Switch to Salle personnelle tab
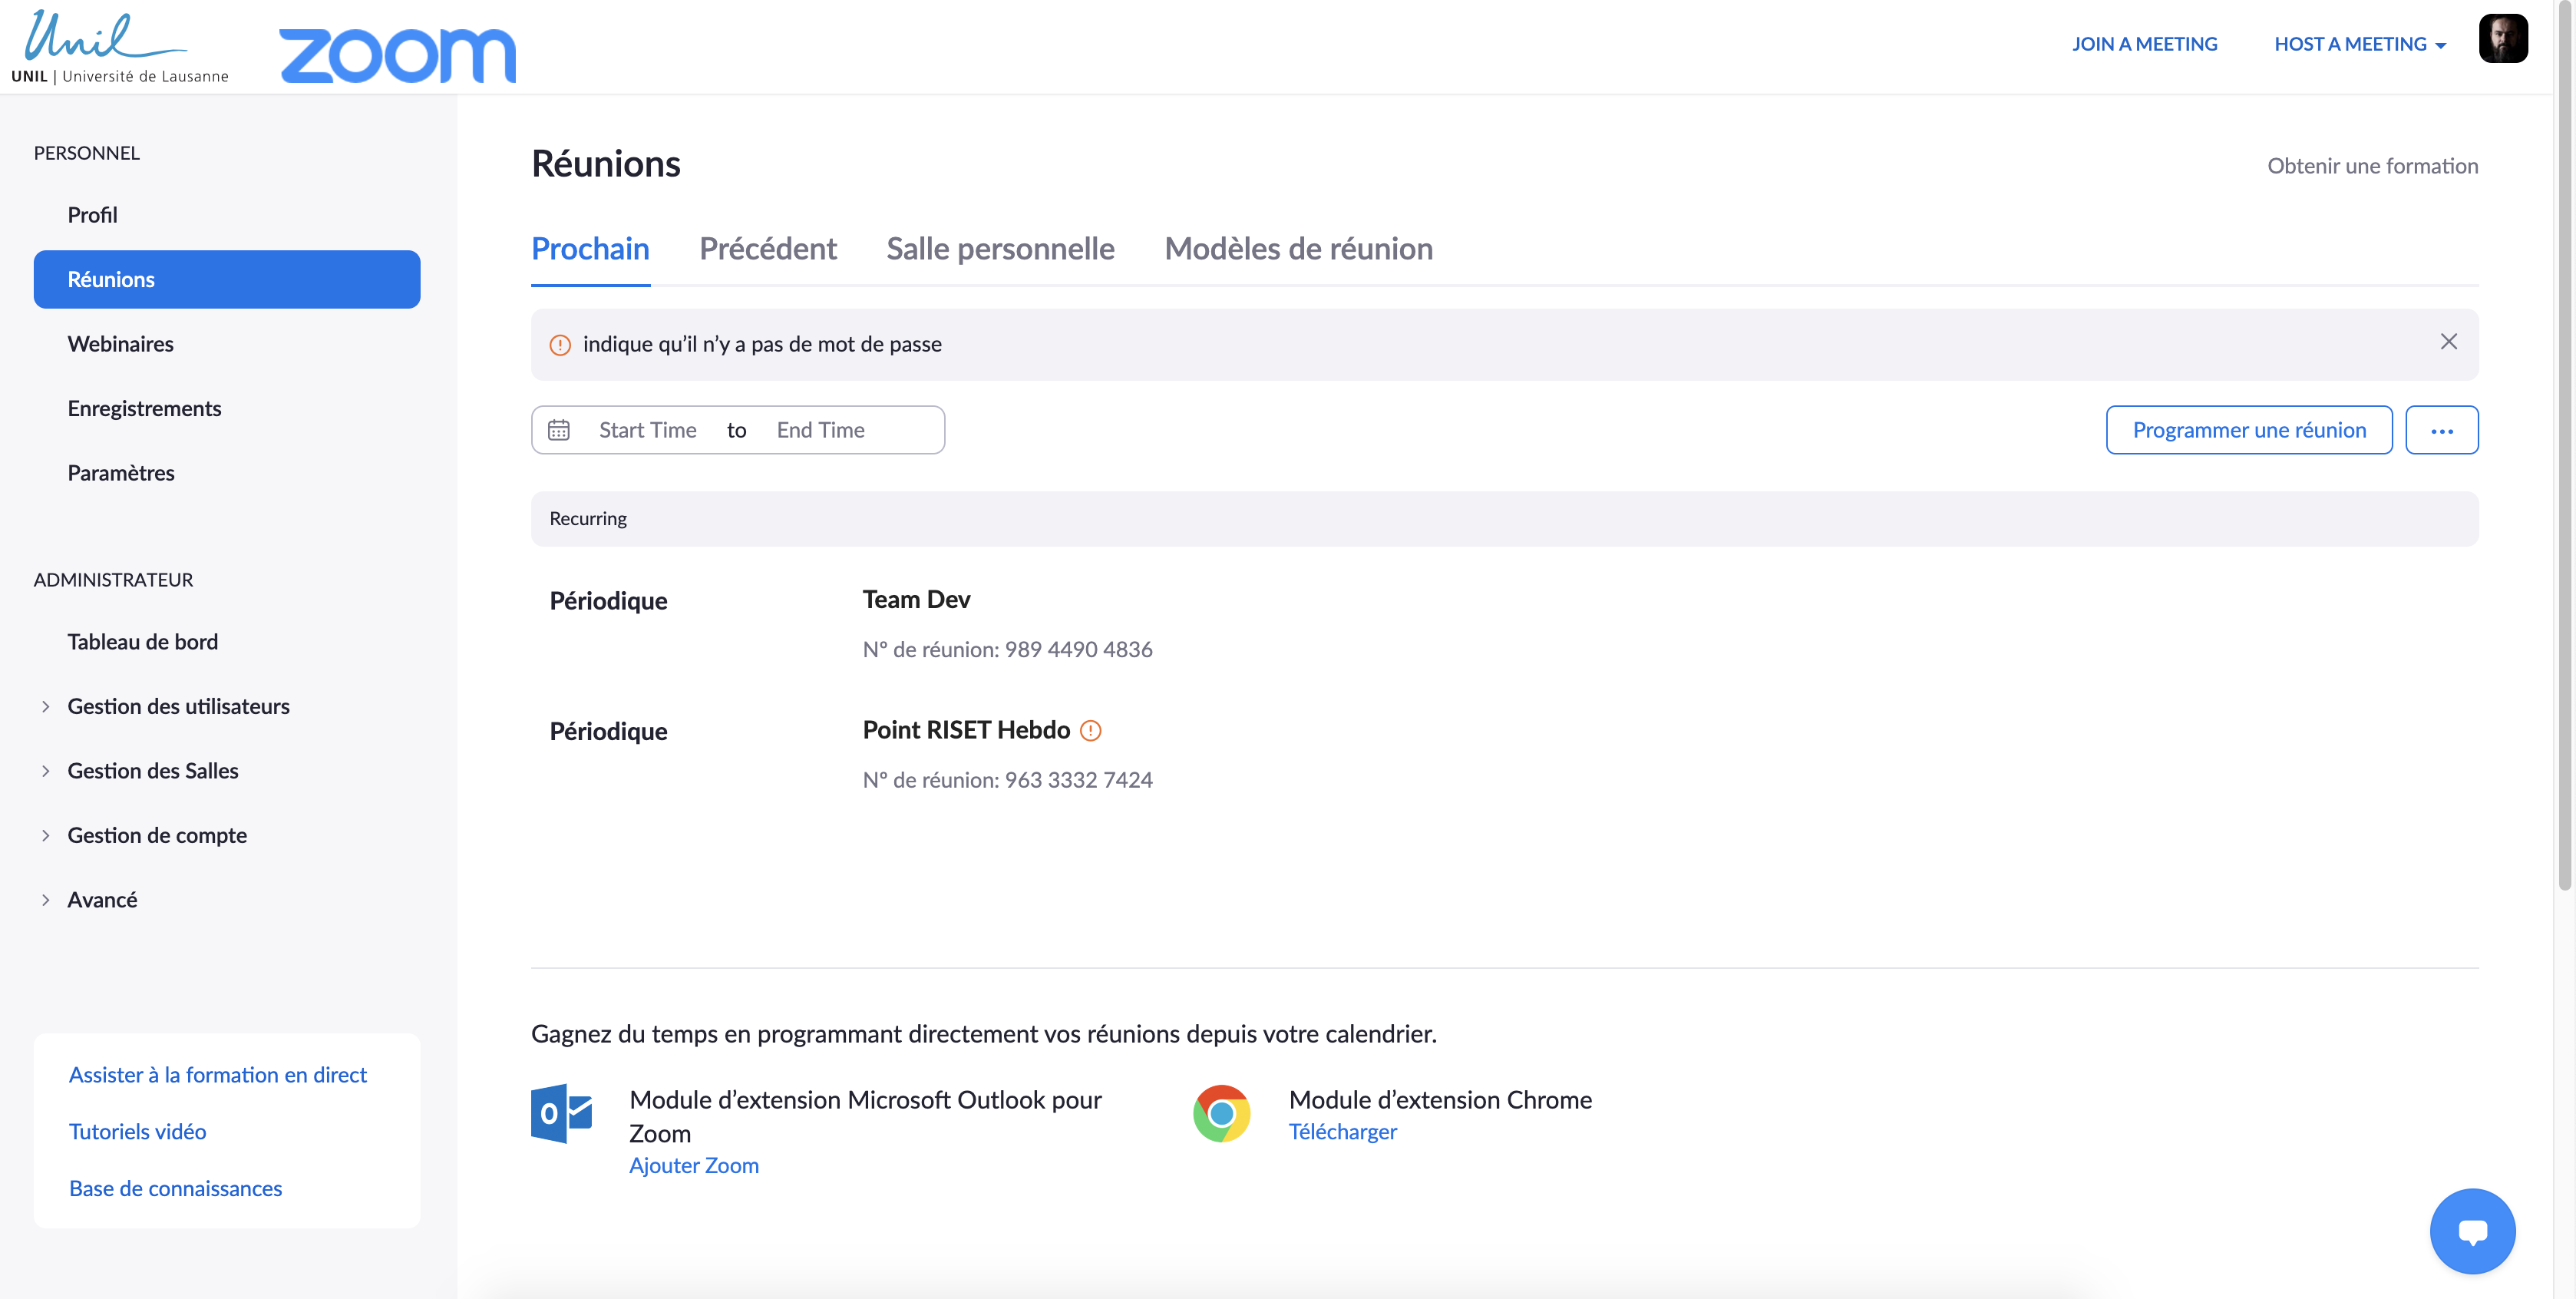The height and width of the screenshot is (1299, 2576). click(1000, 249)
